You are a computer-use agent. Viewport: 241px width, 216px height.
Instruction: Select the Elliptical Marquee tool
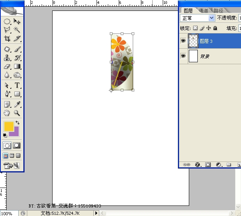pyautogui.click(x=7, y=21)
